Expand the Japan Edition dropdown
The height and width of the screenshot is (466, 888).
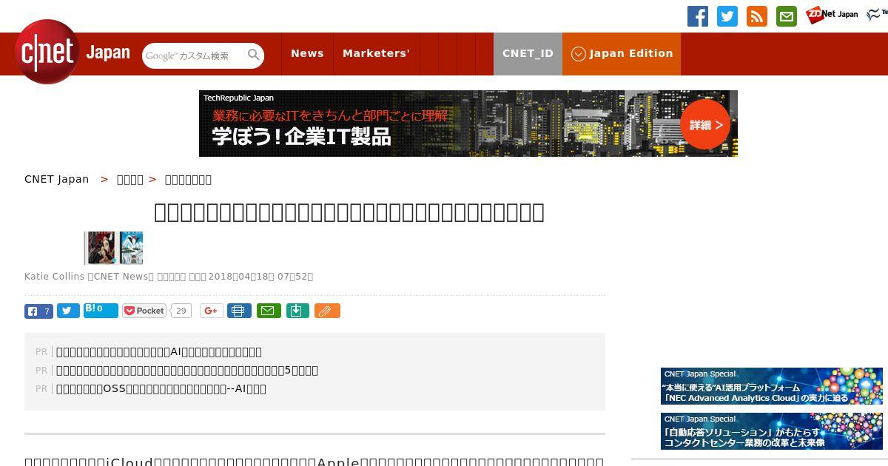pyautogui.click(x=622, y=53)
